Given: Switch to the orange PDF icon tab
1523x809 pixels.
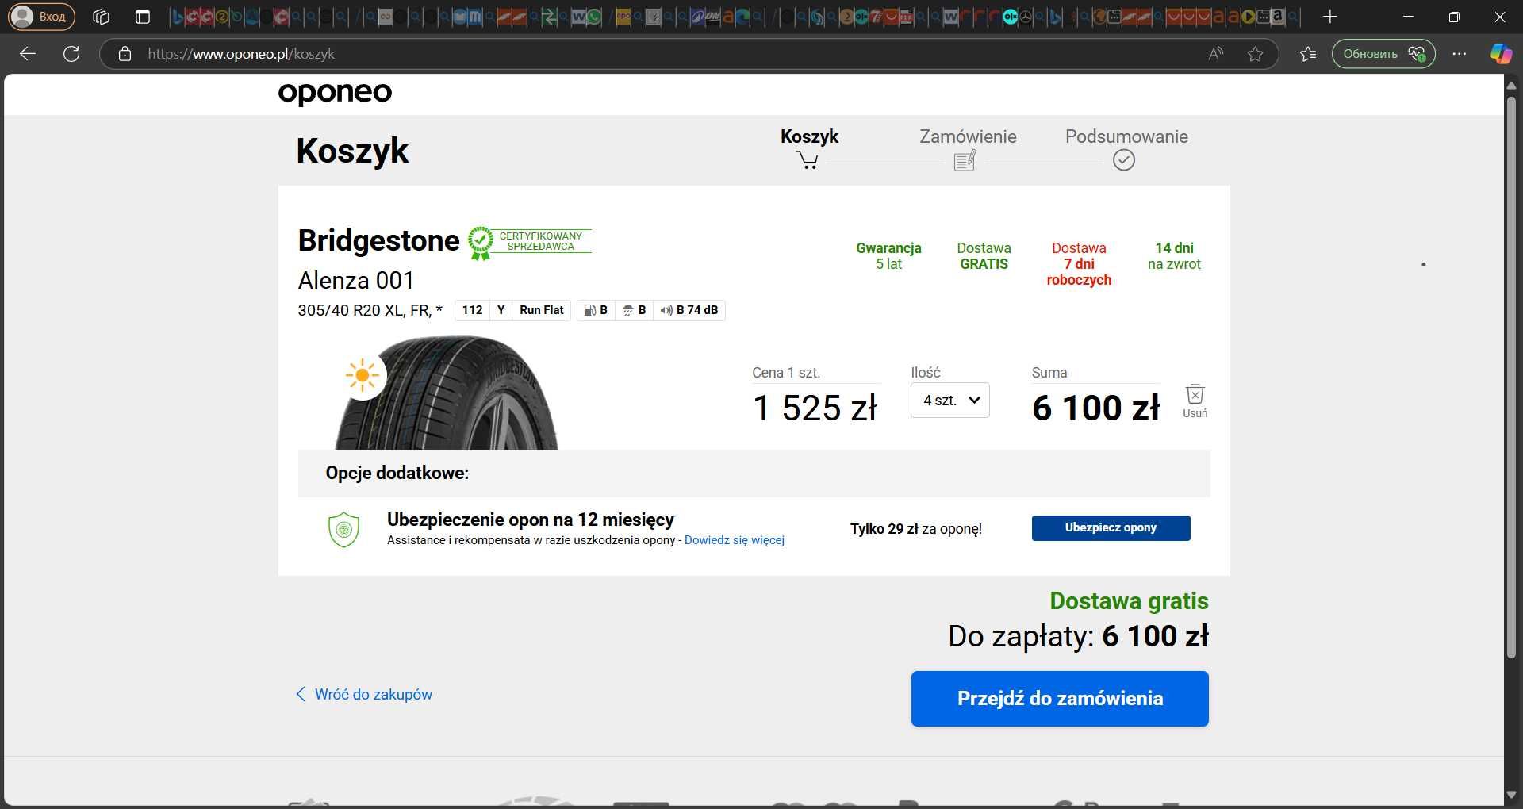Looking at the screenshot, I should 906,17.
